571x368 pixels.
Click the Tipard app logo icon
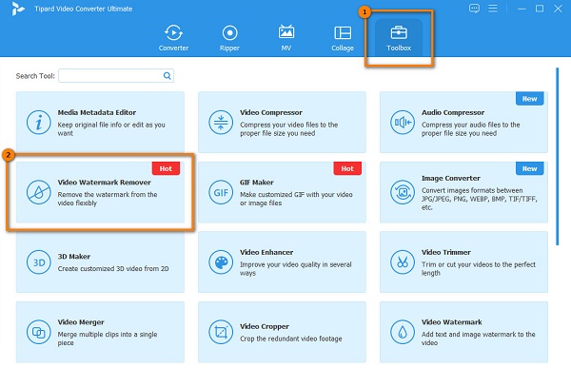[x=18, y=9]
